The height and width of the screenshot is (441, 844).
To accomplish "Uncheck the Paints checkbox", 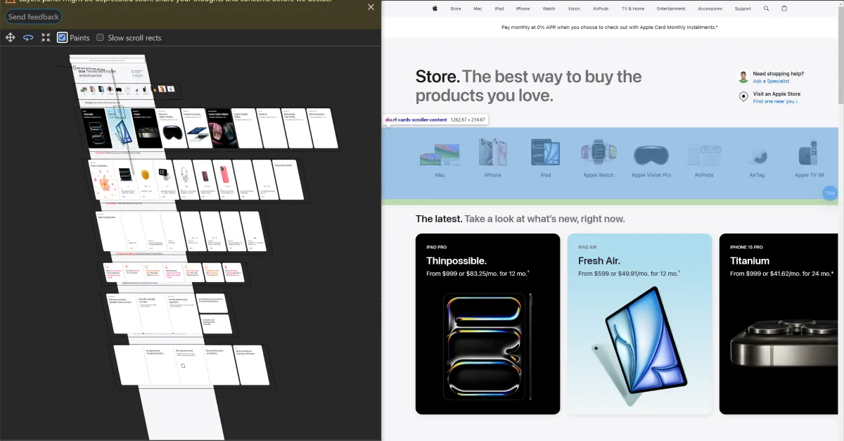I will pyautogui.click(x=62, y=37).
